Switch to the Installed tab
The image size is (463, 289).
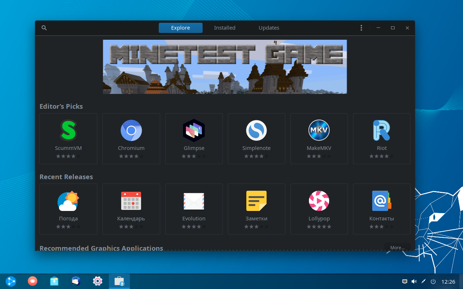(x=225, y=28)
